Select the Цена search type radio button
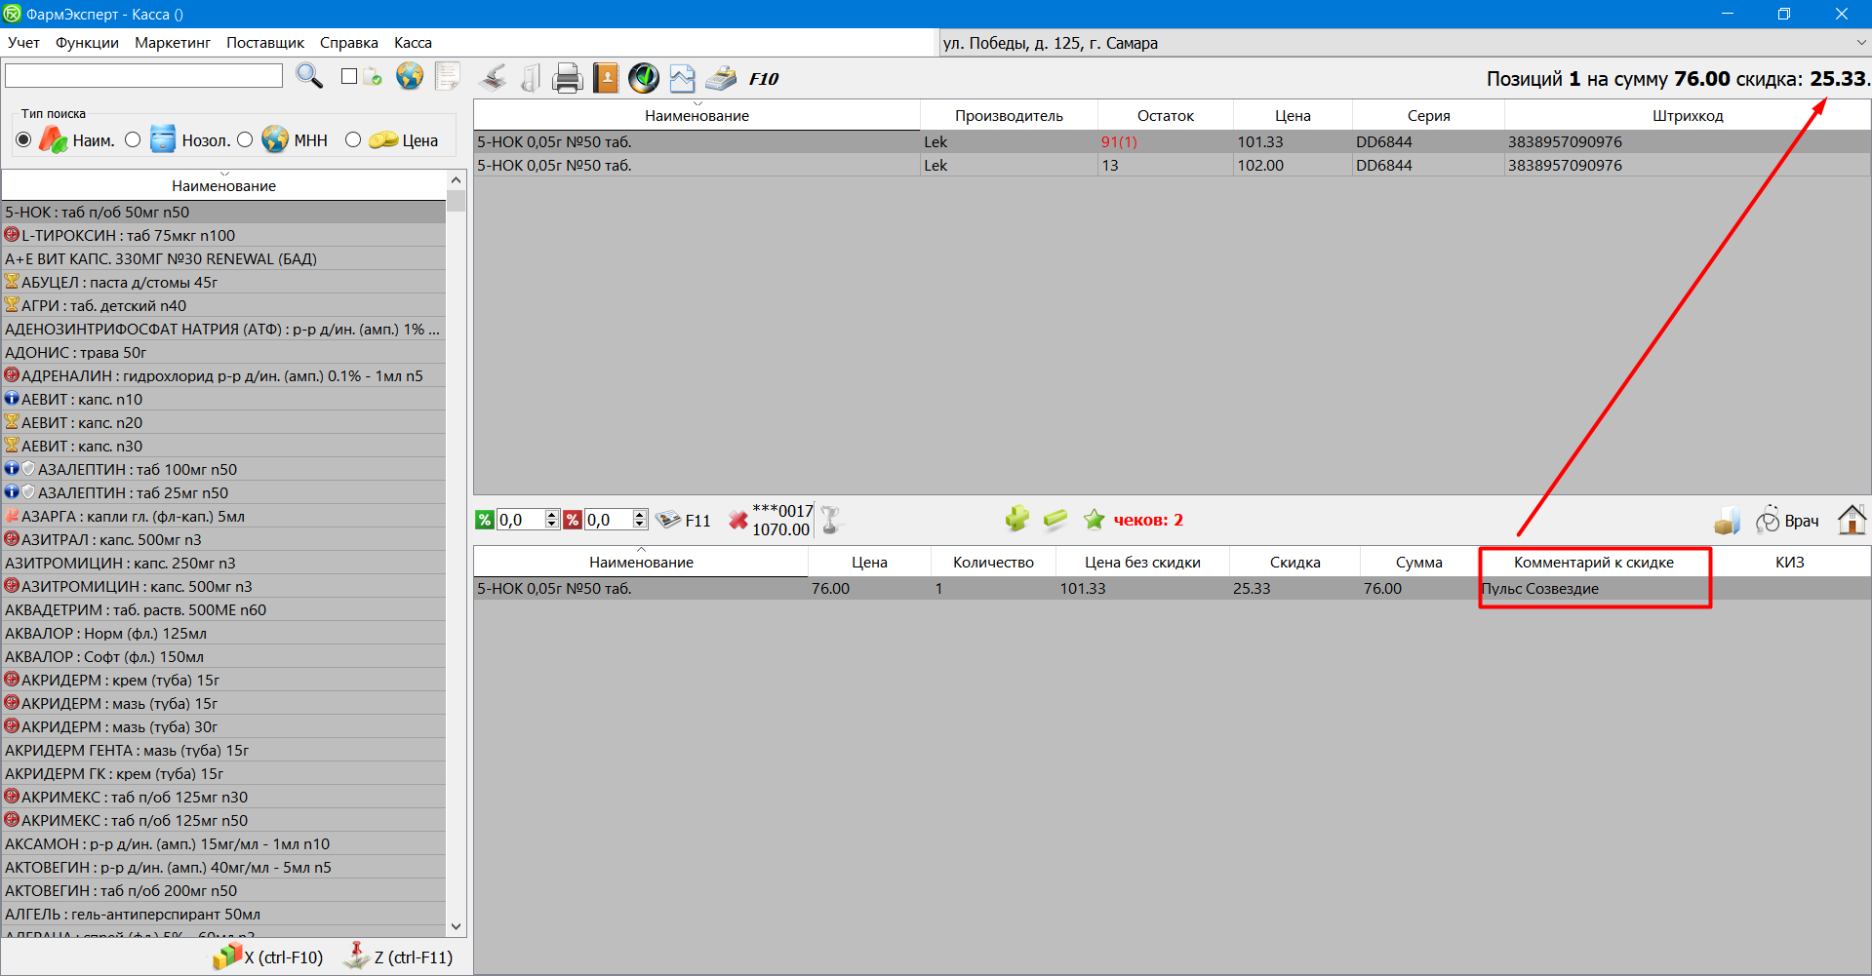Image resolution: width=1872 pixels, height=976 pixels. coord(353,140)
